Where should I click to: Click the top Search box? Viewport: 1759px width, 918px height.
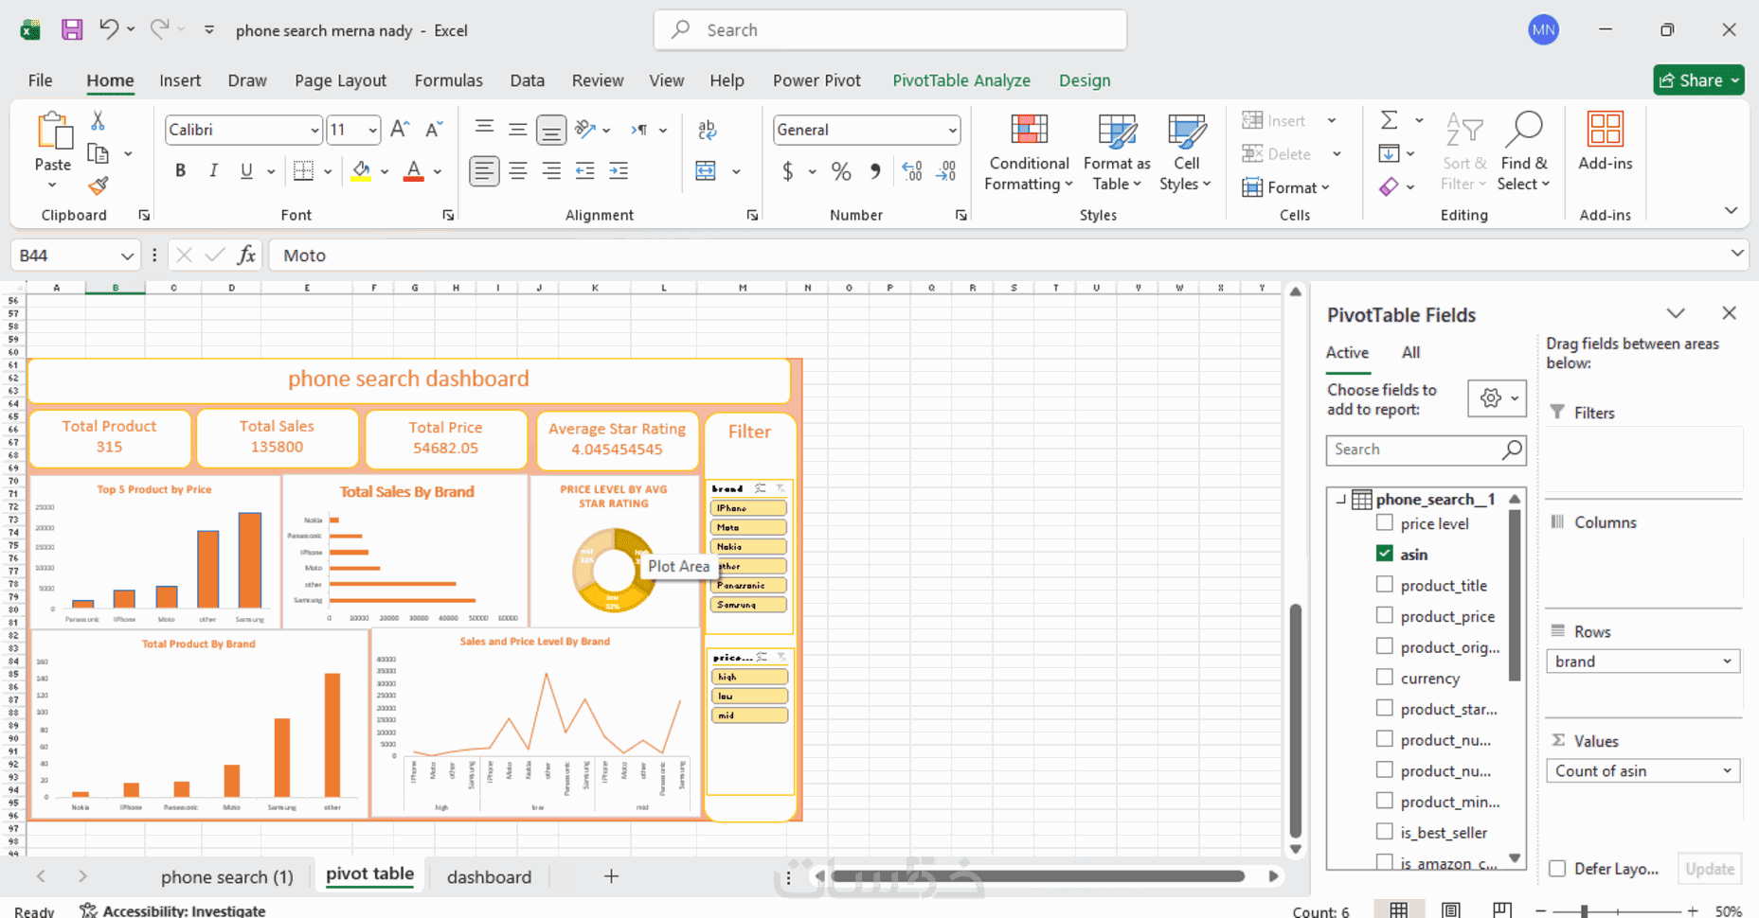[x=890, y=30]
